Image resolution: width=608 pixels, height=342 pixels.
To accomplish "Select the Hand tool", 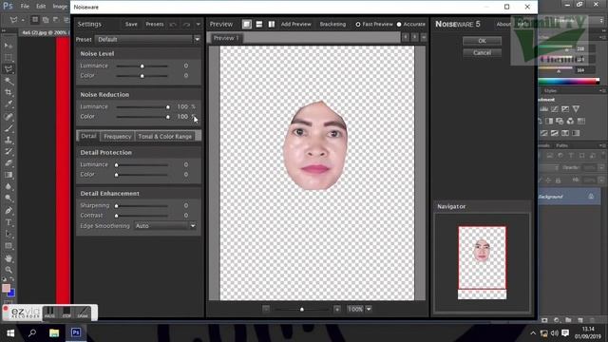I will [x=9, y=258].
